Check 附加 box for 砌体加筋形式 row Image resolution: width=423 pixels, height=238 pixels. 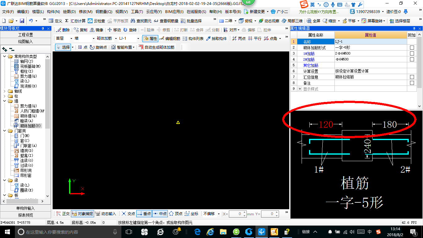pyautogui.click(x=412, y=48)
